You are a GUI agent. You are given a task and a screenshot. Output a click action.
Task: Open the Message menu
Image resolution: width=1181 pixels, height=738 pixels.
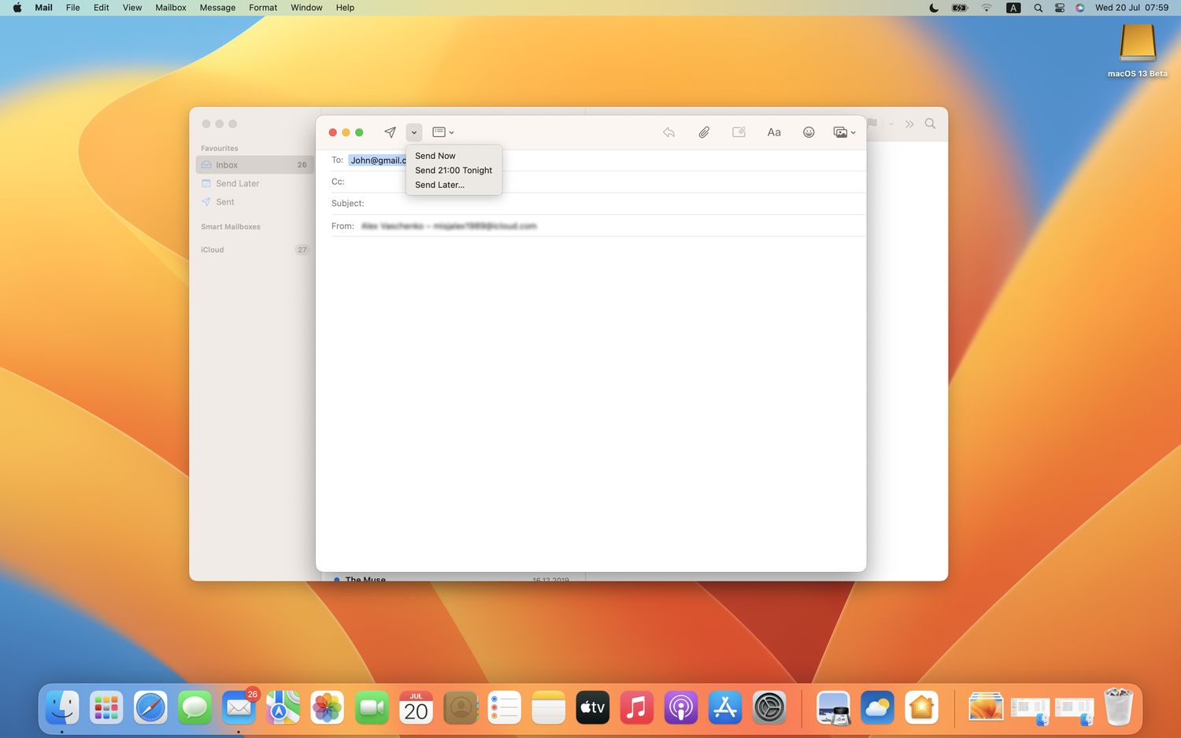(x=217, y=8)
